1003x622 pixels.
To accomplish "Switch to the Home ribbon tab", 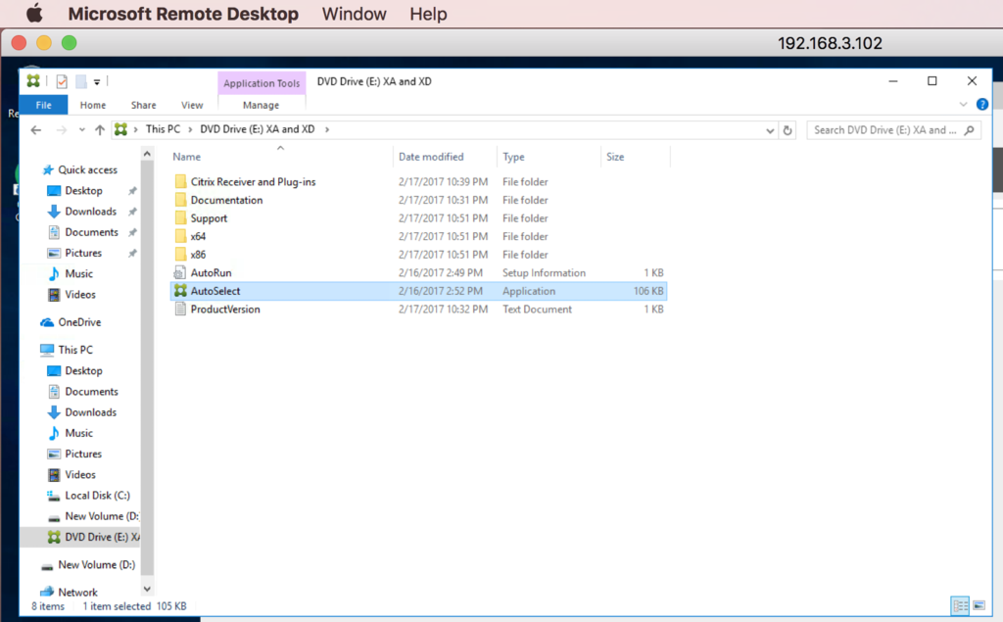I will [93, 105].
